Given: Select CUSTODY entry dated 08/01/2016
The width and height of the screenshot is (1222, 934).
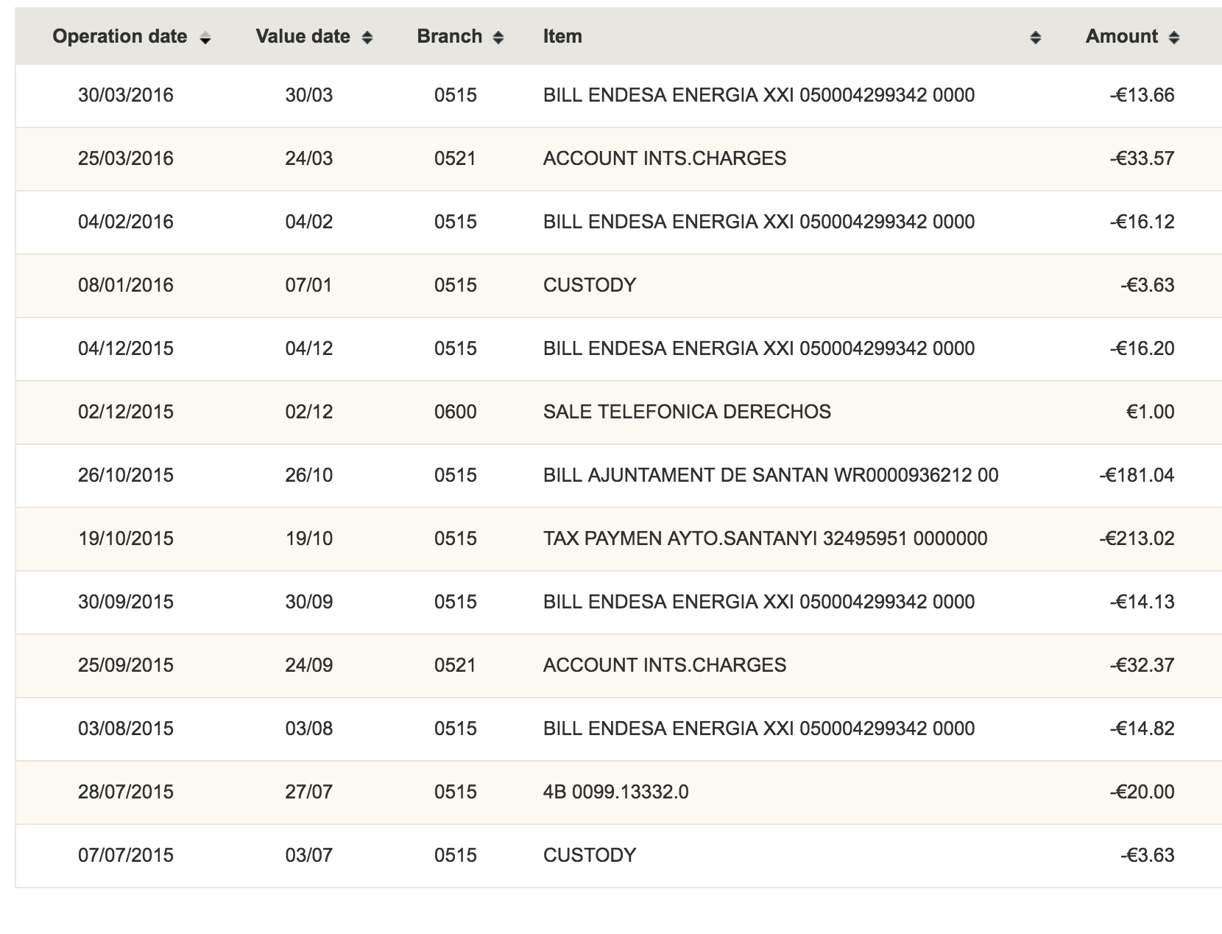Looking at the screenshot, I should [589, 285].
